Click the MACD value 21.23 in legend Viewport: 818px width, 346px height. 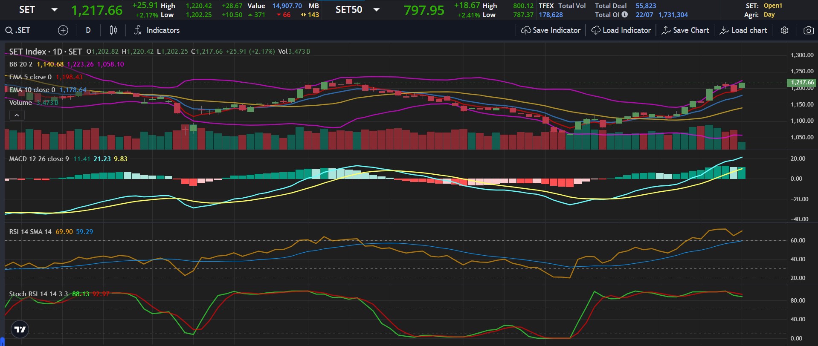point(102,159)
